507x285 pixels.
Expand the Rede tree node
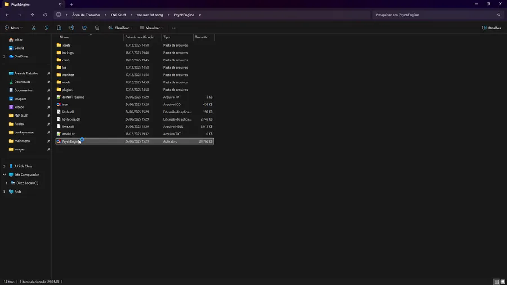coord(4,192)
